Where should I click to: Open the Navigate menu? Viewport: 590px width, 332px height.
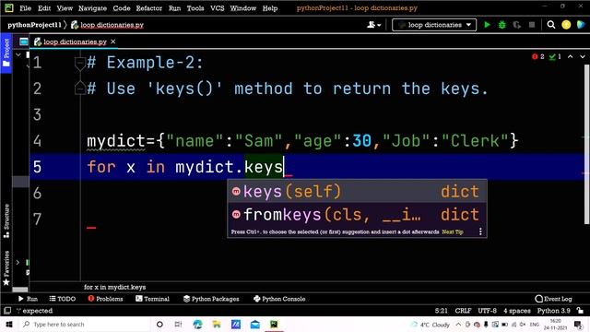pos(92,8)
